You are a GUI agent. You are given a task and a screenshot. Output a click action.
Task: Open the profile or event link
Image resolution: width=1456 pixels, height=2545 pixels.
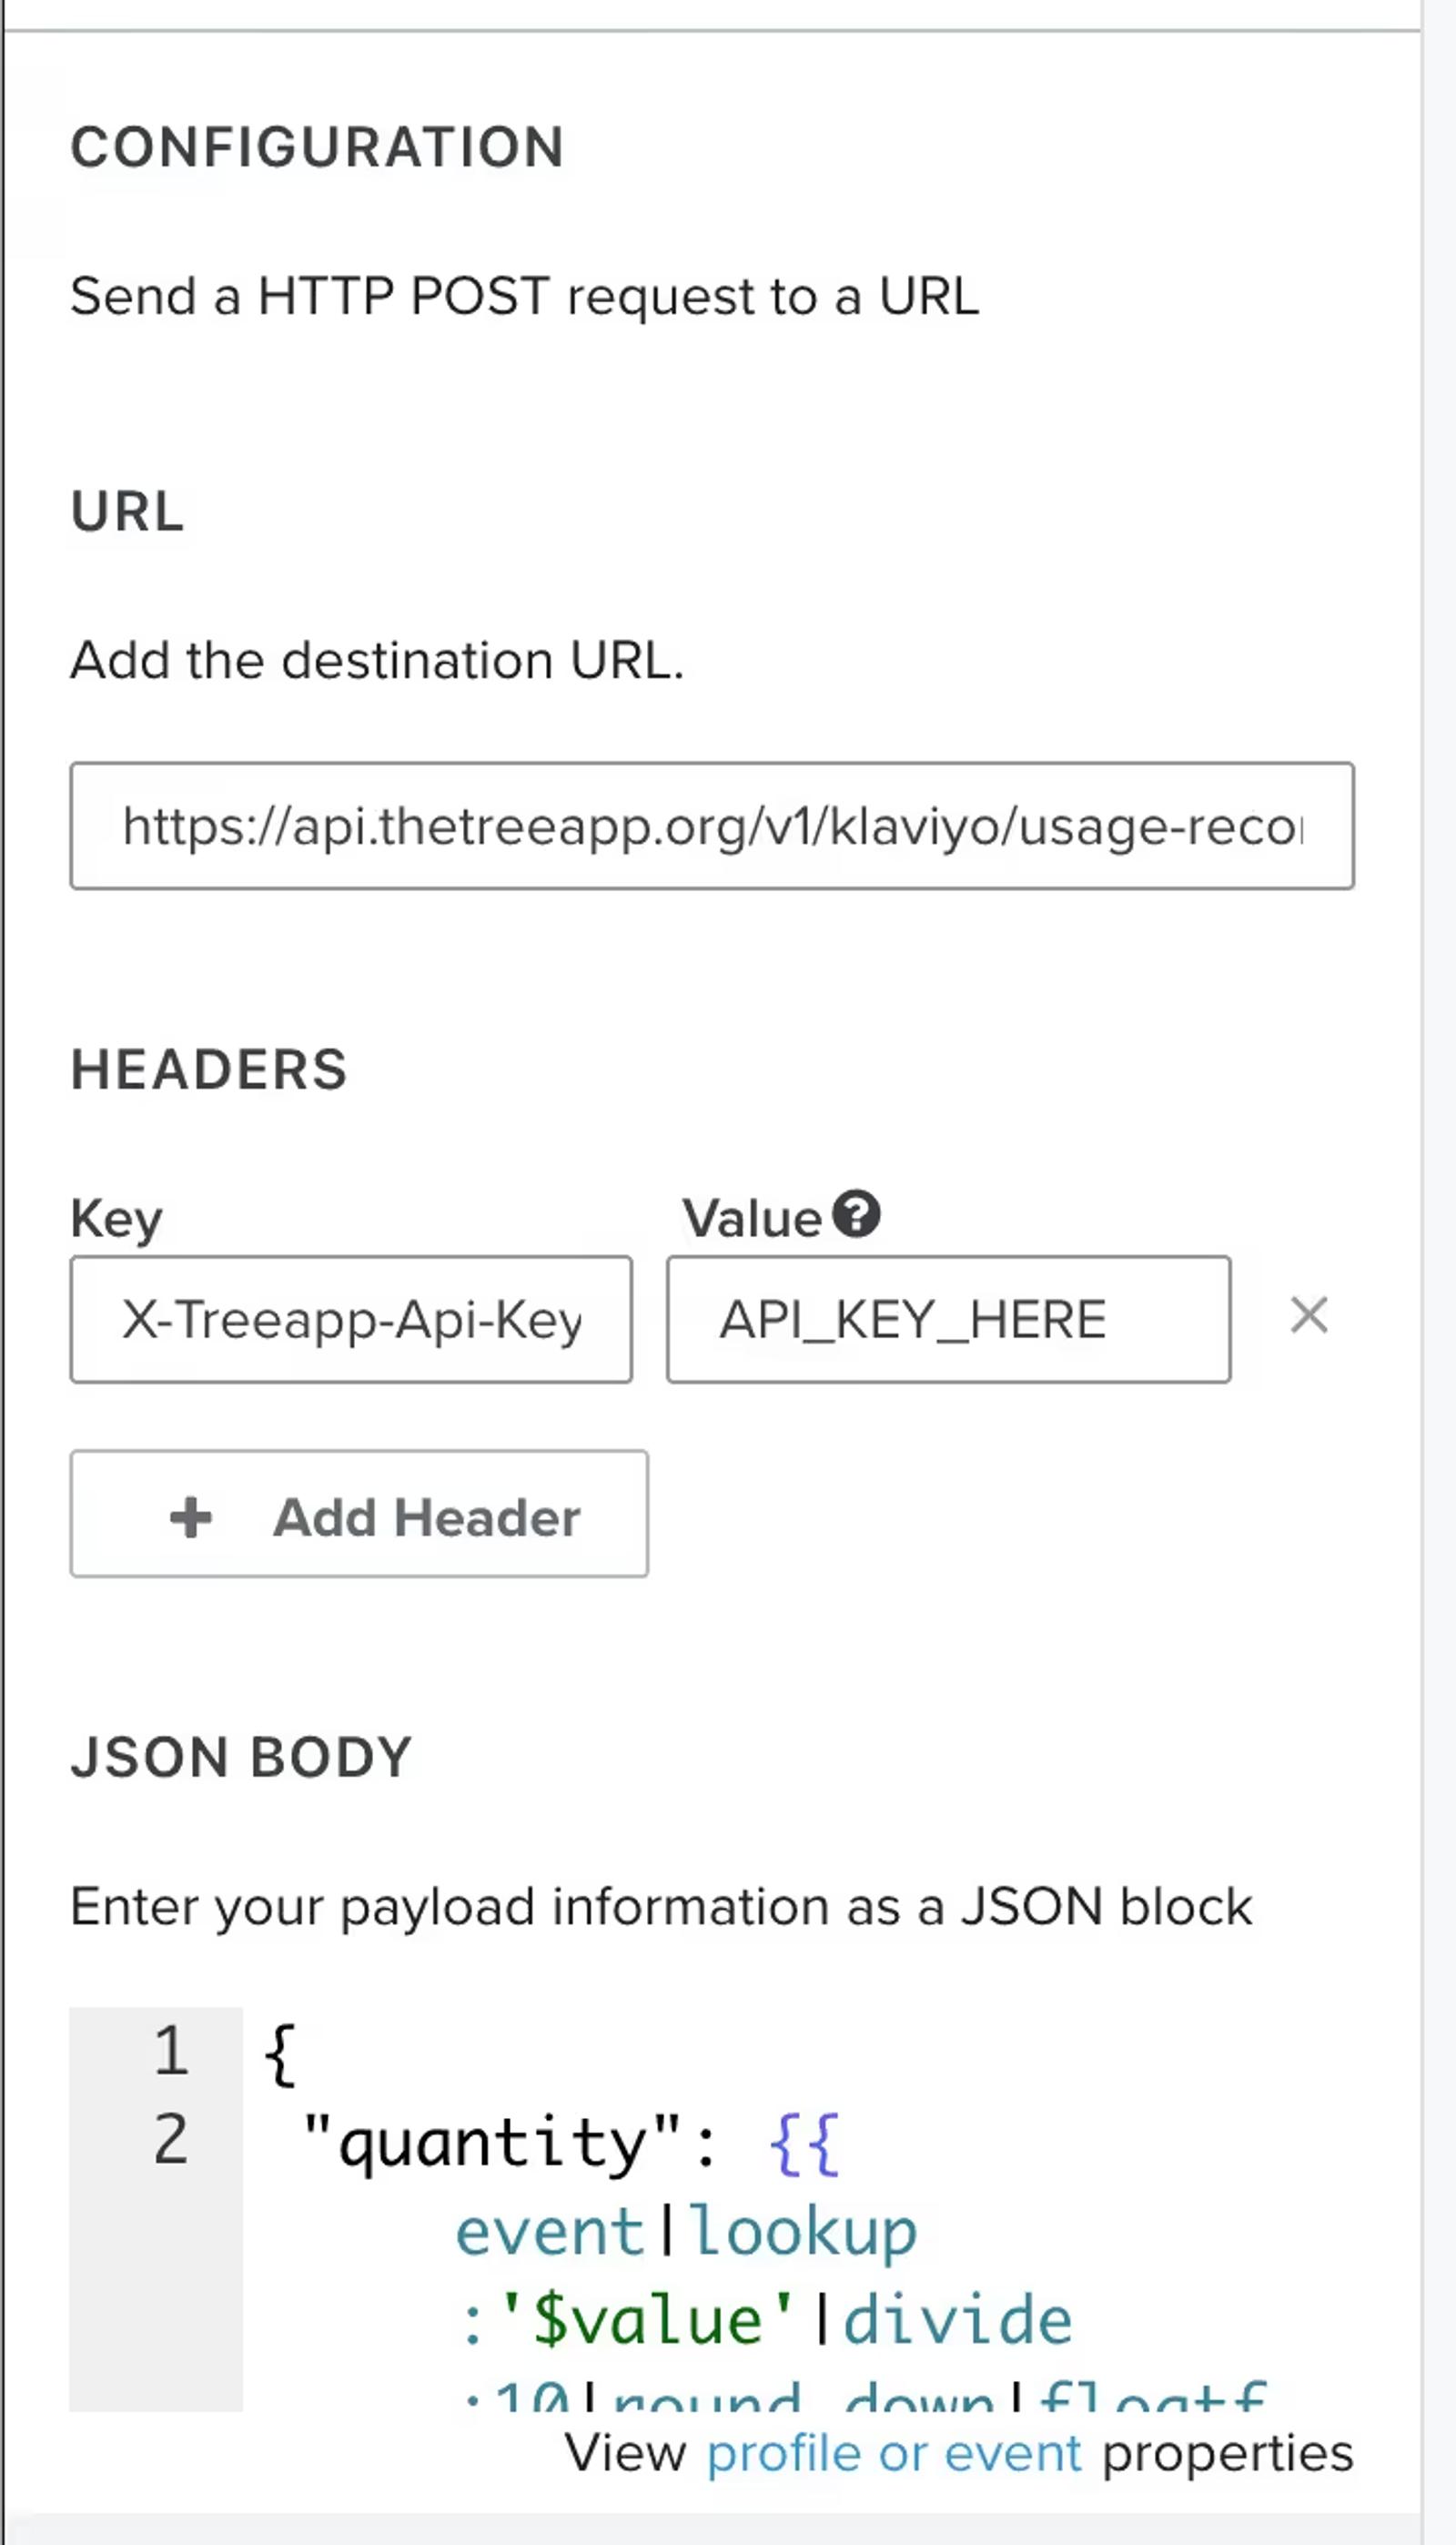coord(894,2453)
